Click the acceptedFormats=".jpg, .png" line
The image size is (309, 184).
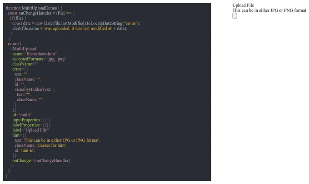coord(40,59)
